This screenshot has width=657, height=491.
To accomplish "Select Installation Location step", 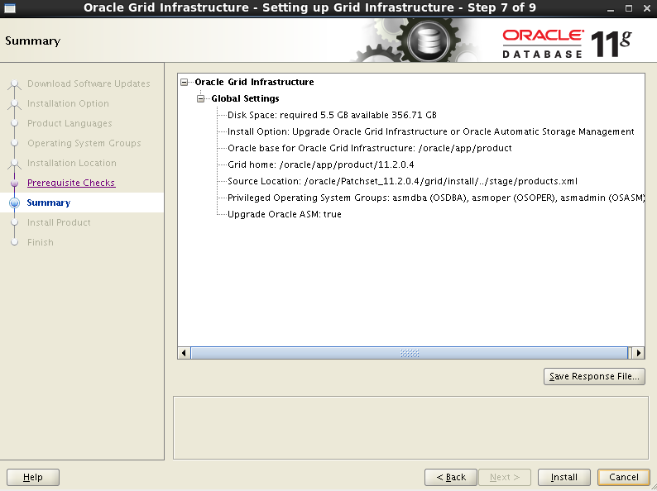I will point(72,163).
